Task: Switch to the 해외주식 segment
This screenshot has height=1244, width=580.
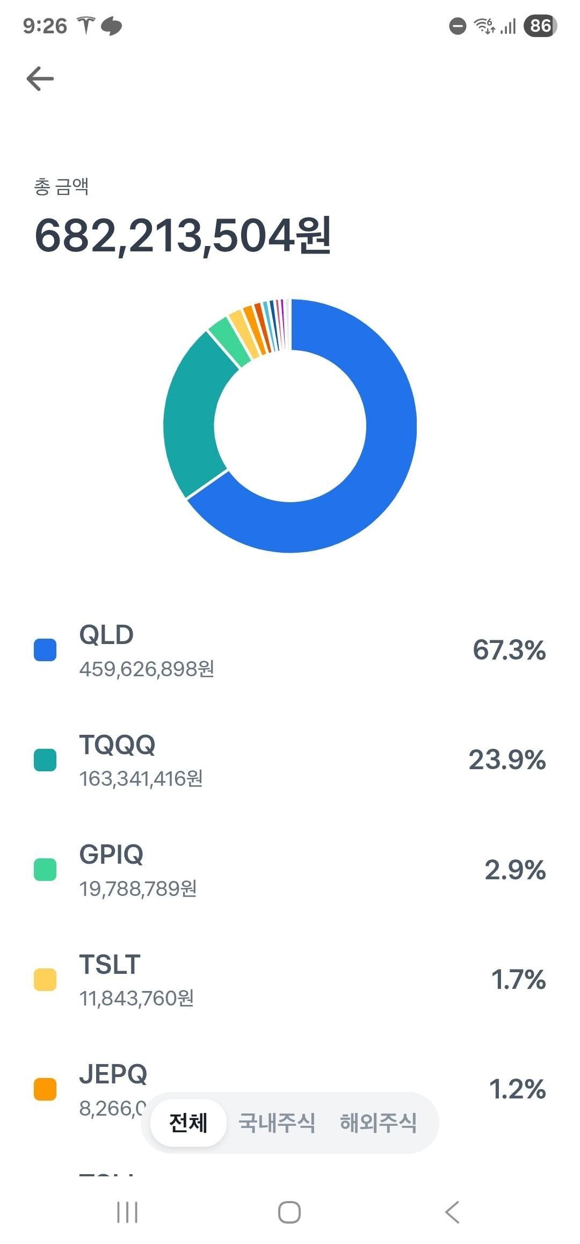Action: 379,1122
